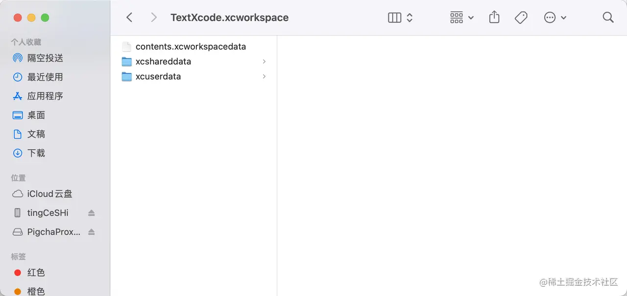The width and height of the screenshot is (627, 296).
Task: Expand the action menu dropdown arrow
Action: [x=563, y=18]
